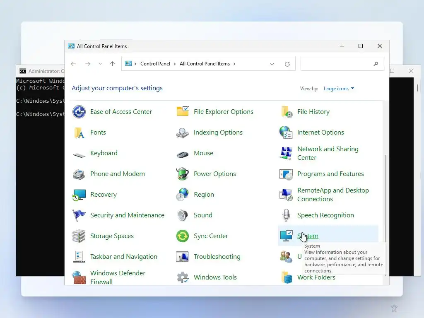
Task: Open the Mouse link
Action: [204, 153]
